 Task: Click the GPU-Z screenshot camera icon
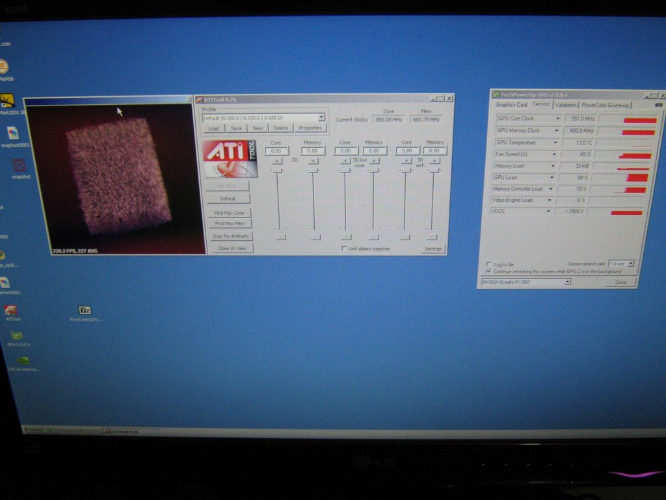[658, 104]
